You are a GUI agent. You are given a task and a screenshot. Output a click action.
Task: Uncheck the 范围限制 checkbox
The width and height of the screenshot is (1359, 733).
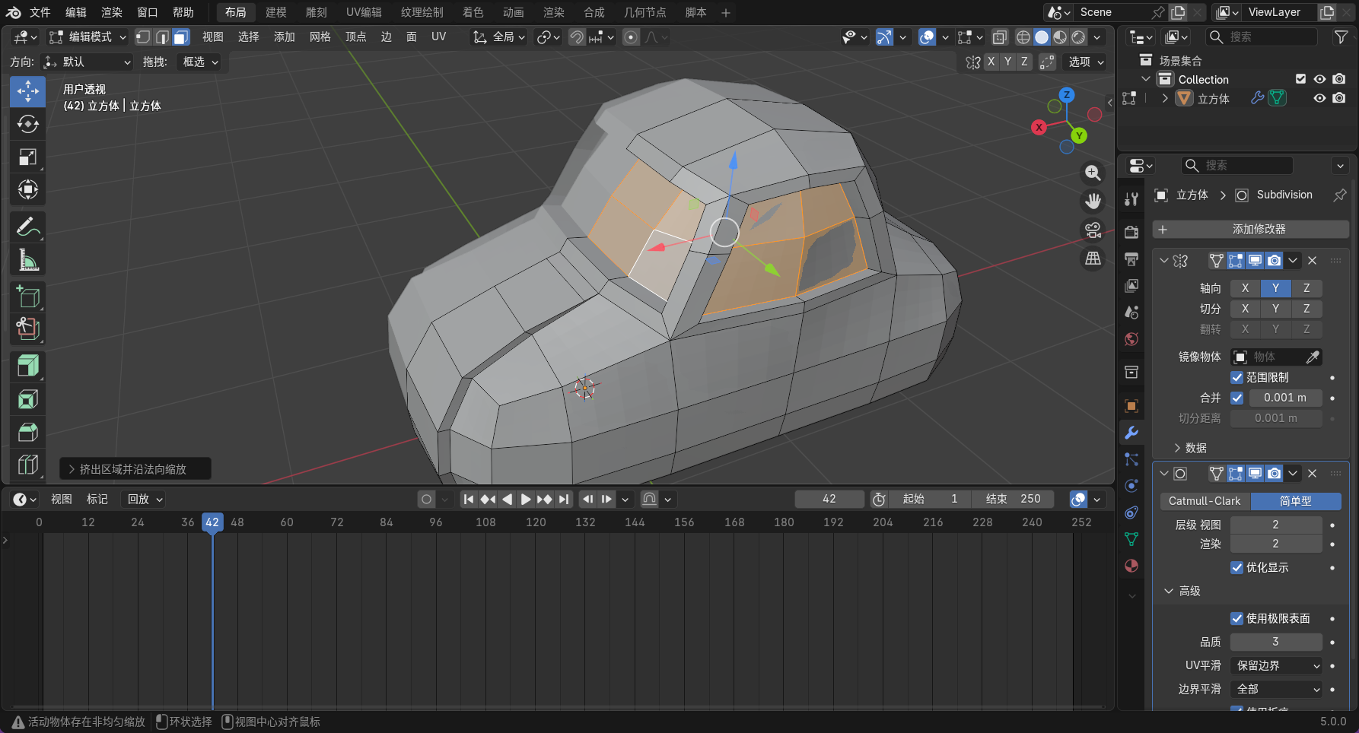coord(1237,377)
